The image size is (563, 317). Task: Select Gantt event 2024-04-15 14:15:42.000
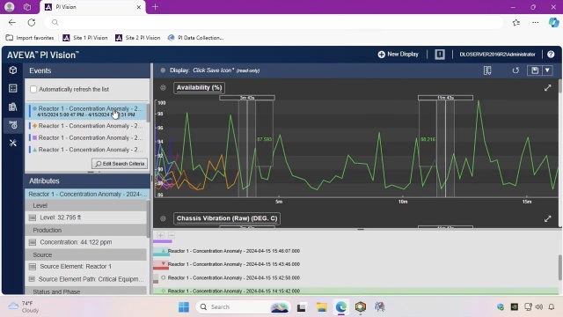point(234,291)
